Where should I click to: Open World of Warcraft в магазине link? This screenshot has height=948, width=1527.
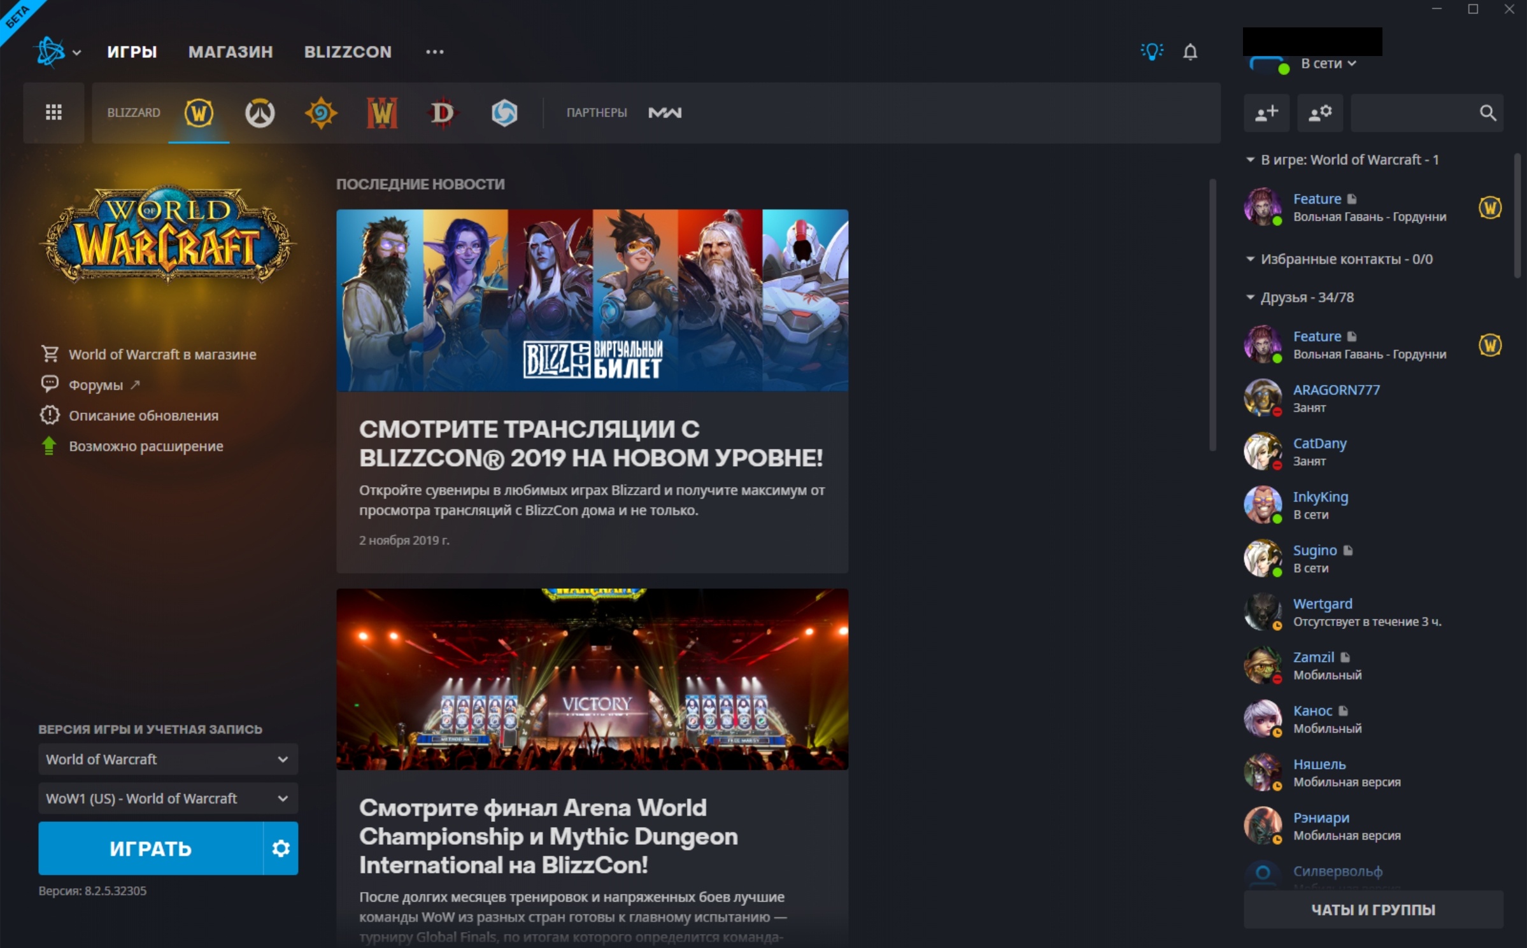(x=162, y=354)
